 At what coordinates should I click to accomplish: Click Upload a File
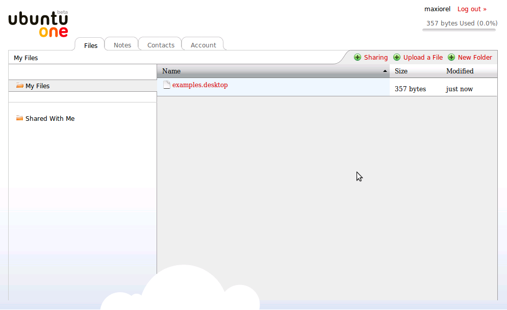coord(423,58)
